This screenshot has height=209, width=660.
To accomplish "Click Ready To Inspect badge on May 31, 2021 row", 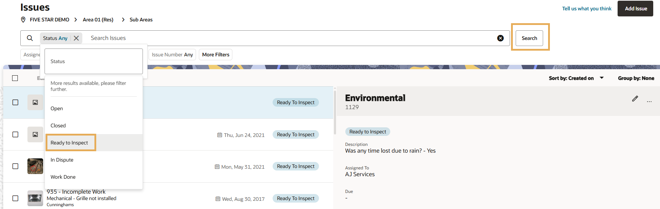I will pos(296,166).
